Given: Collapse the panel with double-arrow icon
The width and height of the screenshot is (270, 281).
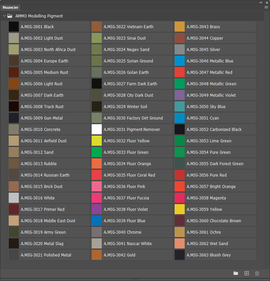Looking at the screenshot, I should [x=261, y=2].
